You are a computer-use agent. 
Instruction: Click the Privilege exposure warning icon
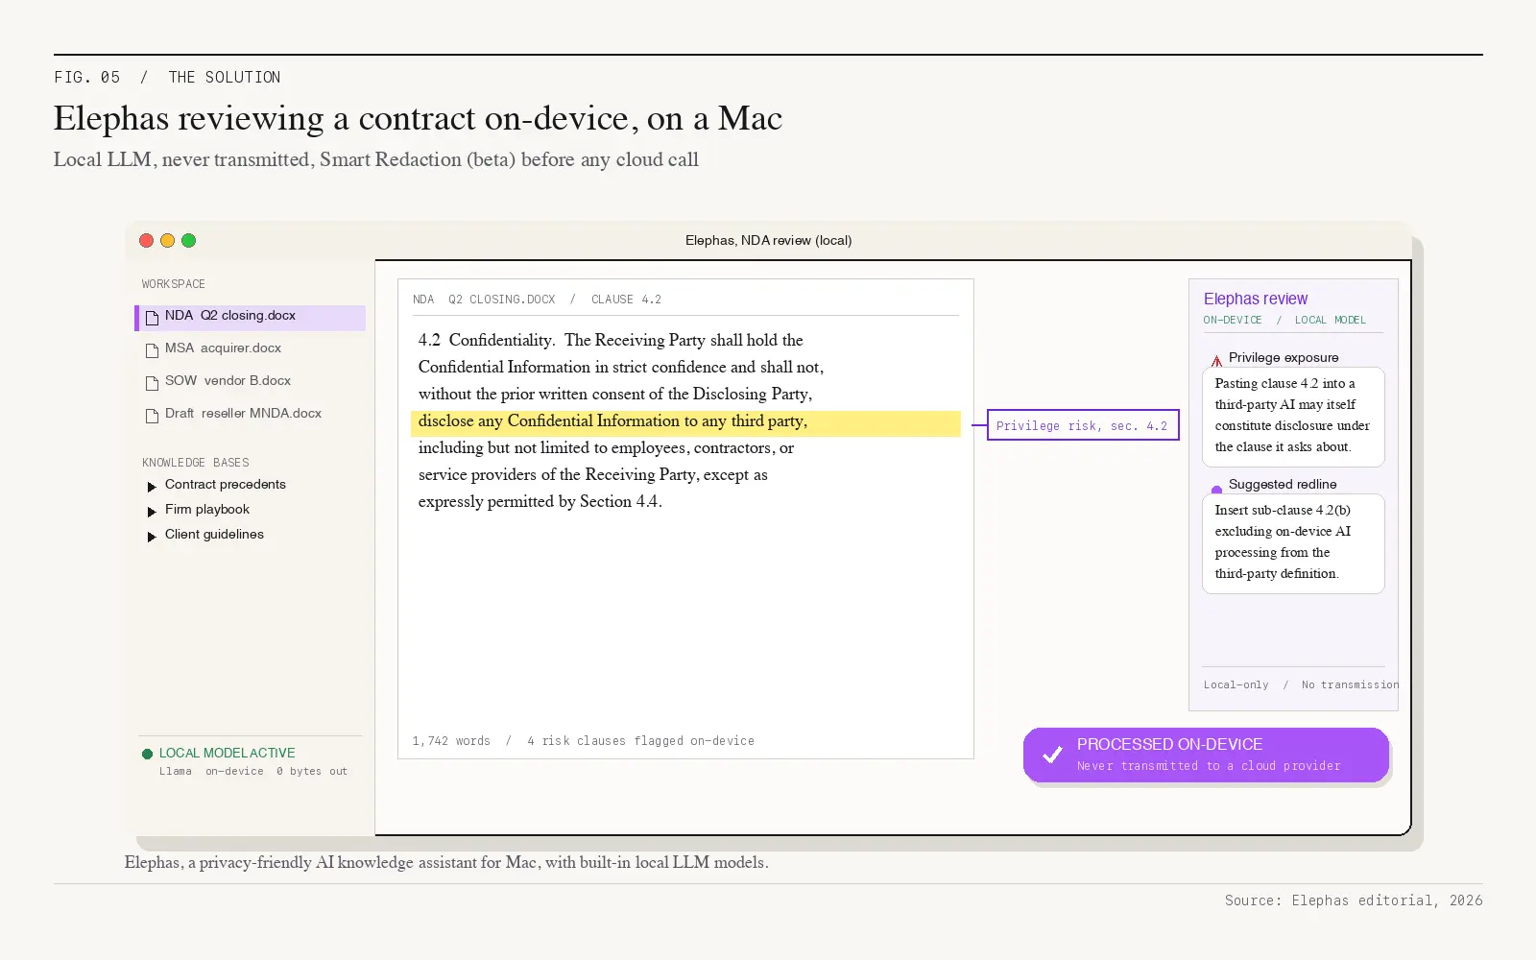click(x=1216, y=360)
